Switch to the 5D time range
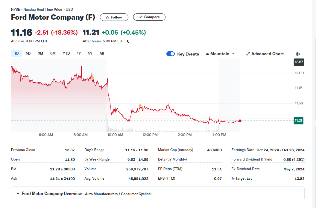 point(28,53)
